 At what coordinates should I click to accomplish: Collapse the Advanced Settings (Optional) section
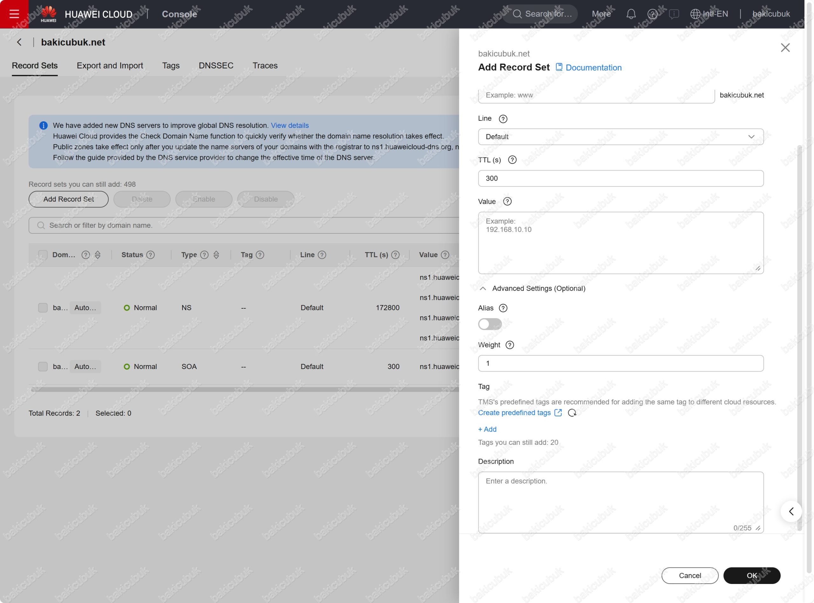[482, 288]
